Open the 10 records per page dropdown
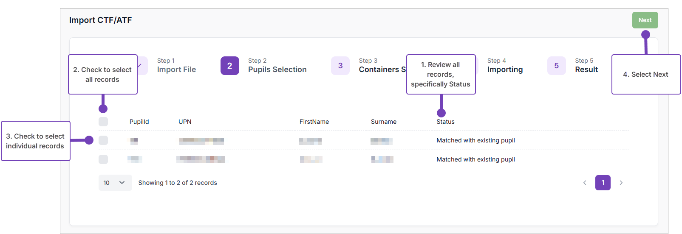The image size is (682, 234). 115,183
